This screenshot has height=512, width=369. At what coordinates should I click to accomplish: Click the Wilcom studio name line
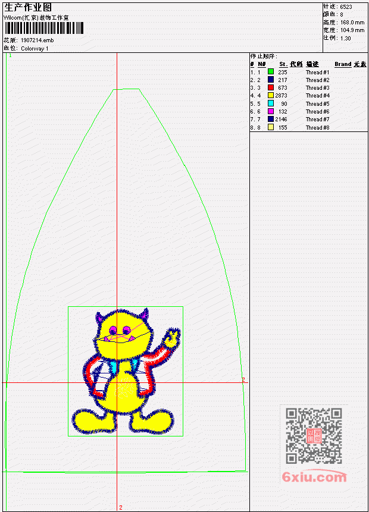click(36, 18)
